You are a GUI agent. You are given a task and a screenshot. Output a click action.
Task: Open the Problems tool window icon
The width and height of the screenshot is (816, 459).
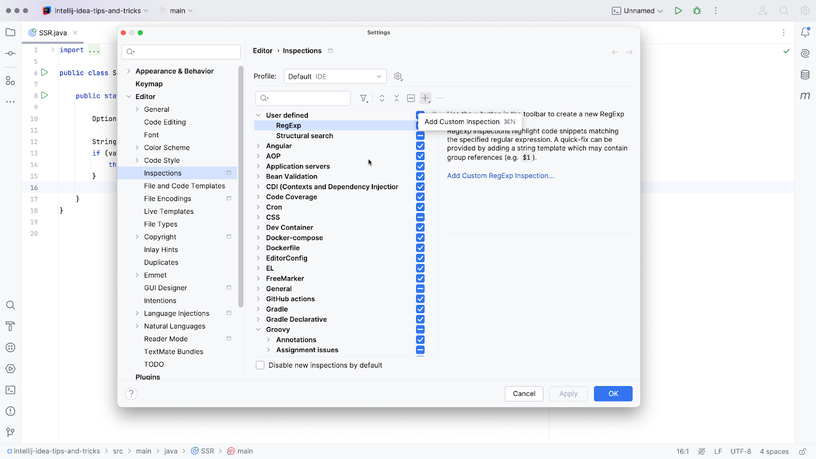pos(10,412)
